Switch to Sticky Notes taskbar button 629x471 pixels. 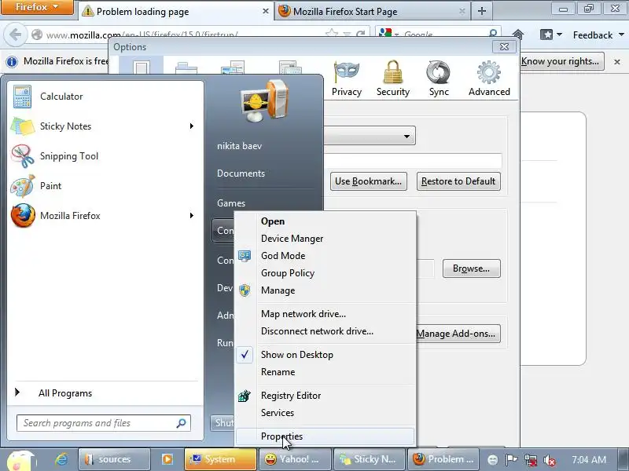pos(370,459)
